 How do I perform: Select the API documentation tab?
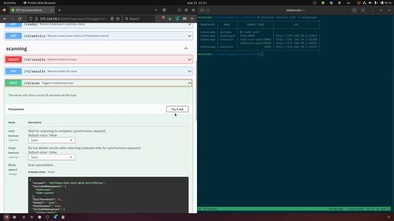point(32,10)
